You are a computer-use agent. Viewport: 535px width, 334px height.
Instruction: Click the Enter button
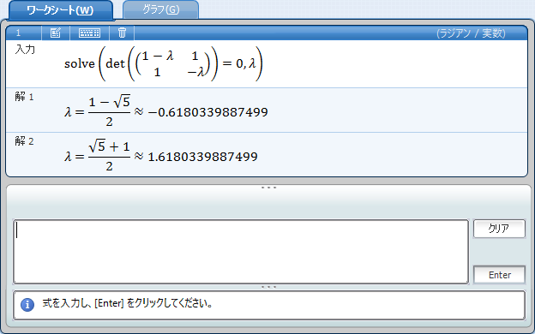(499, 275)
